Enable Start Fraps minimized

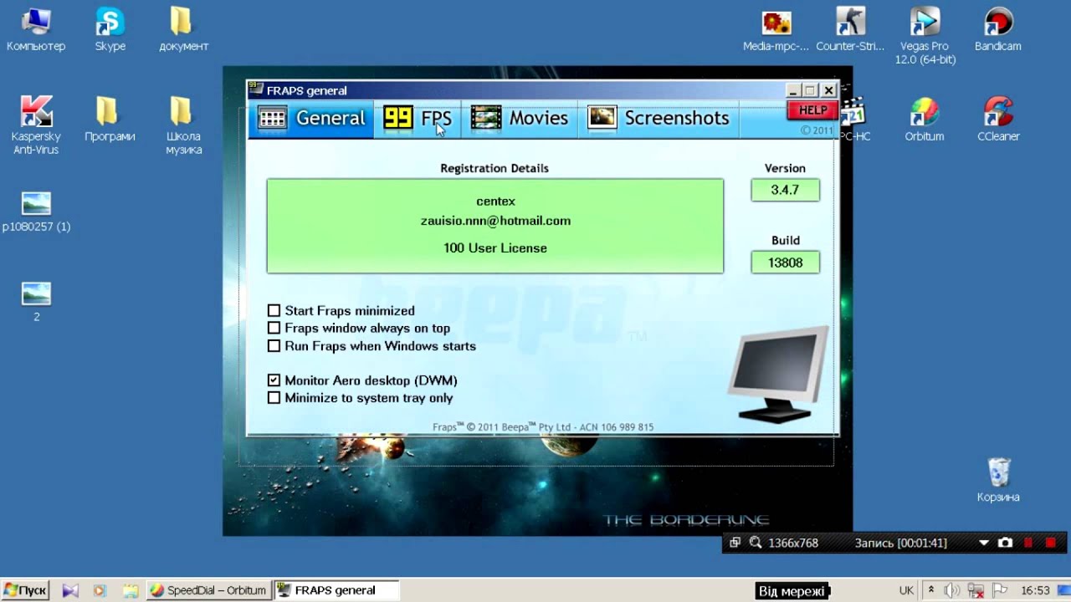(274, 311)
